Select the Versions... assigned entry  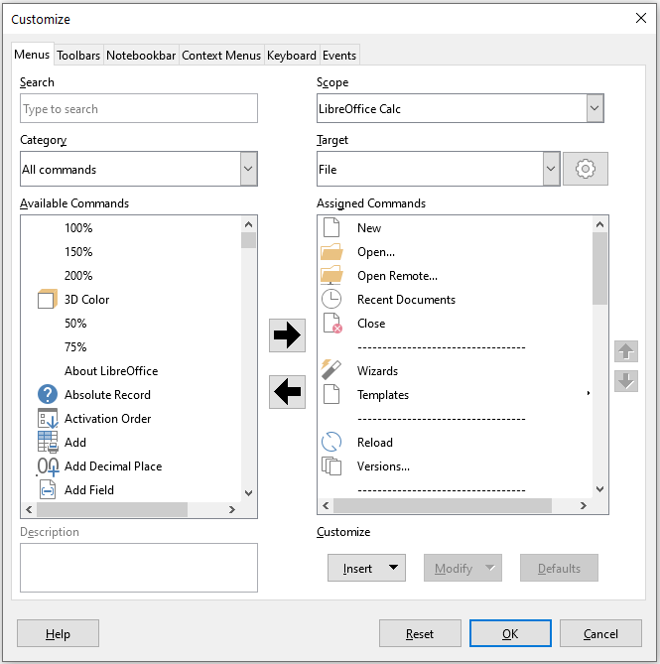[383, 465]
